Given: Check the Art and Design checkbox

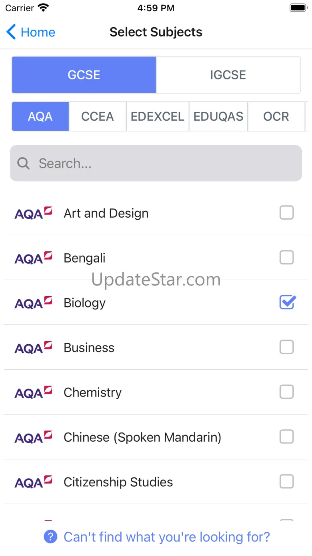Looking at the screenshot, I should (286, 213).
